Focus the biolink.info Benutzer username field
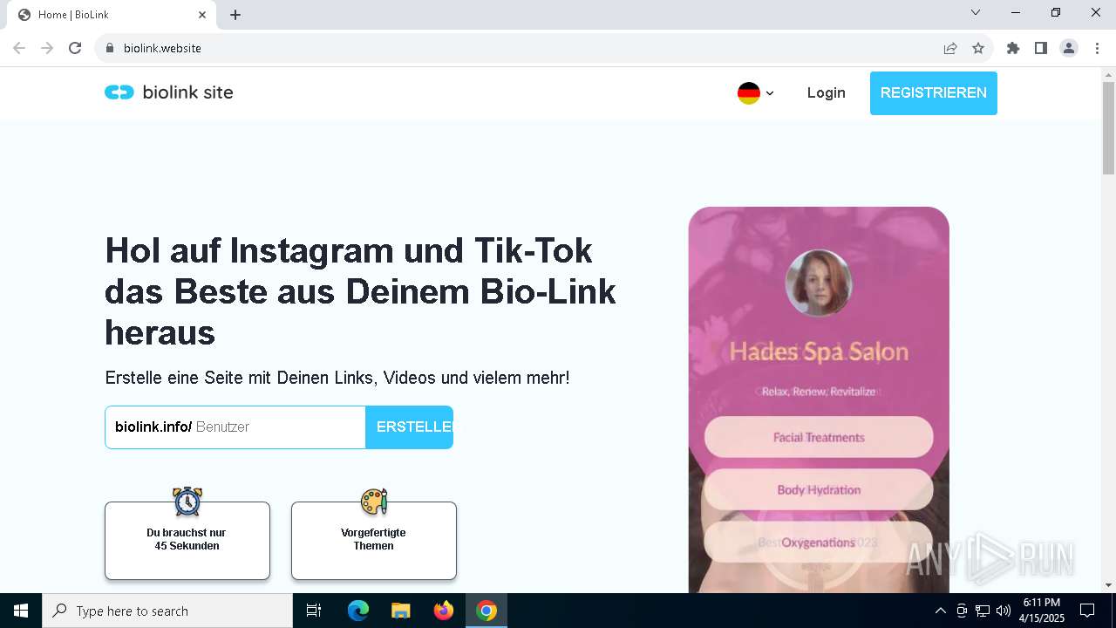The height and width of the screenshot is (628, 1116). pyautogui.click(x=235, y=427)
